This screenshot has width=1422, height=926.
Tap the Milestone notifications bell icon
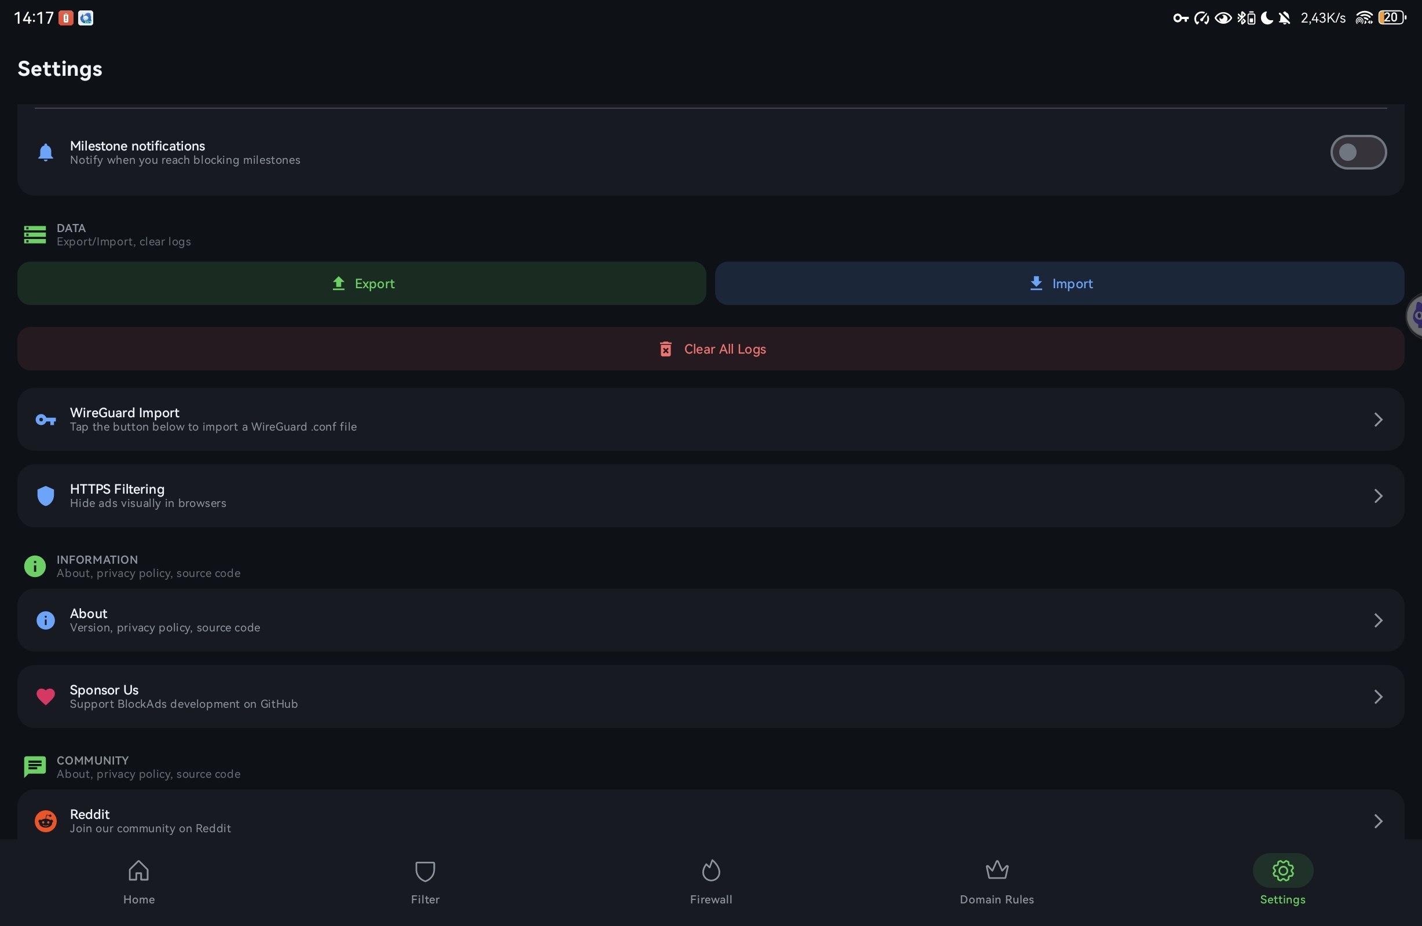pyautogui.click(x=45, y=152)
